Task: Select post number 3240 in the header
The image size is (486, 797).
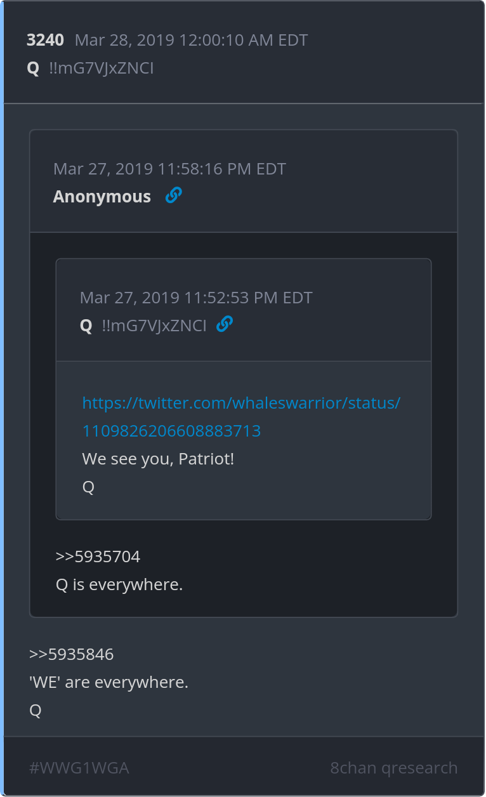Action: (45, 40)
